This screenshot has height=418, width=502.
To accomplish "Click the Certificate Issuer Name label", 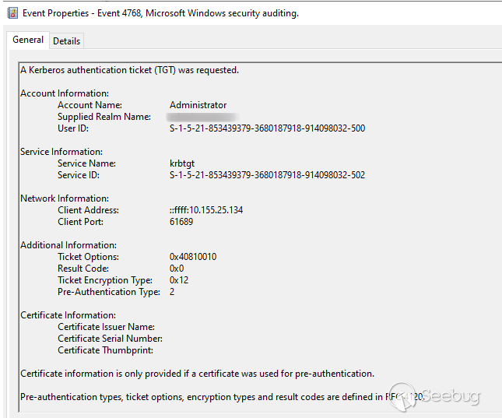I will click(x=106, y=327).
